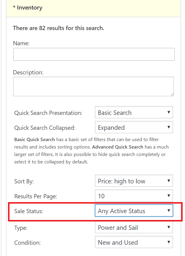Focus the Description text area

[93, 86]
